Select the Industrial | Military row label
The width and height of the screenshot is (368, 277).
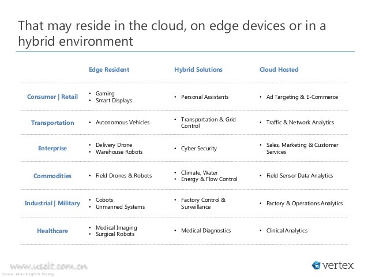52,203
